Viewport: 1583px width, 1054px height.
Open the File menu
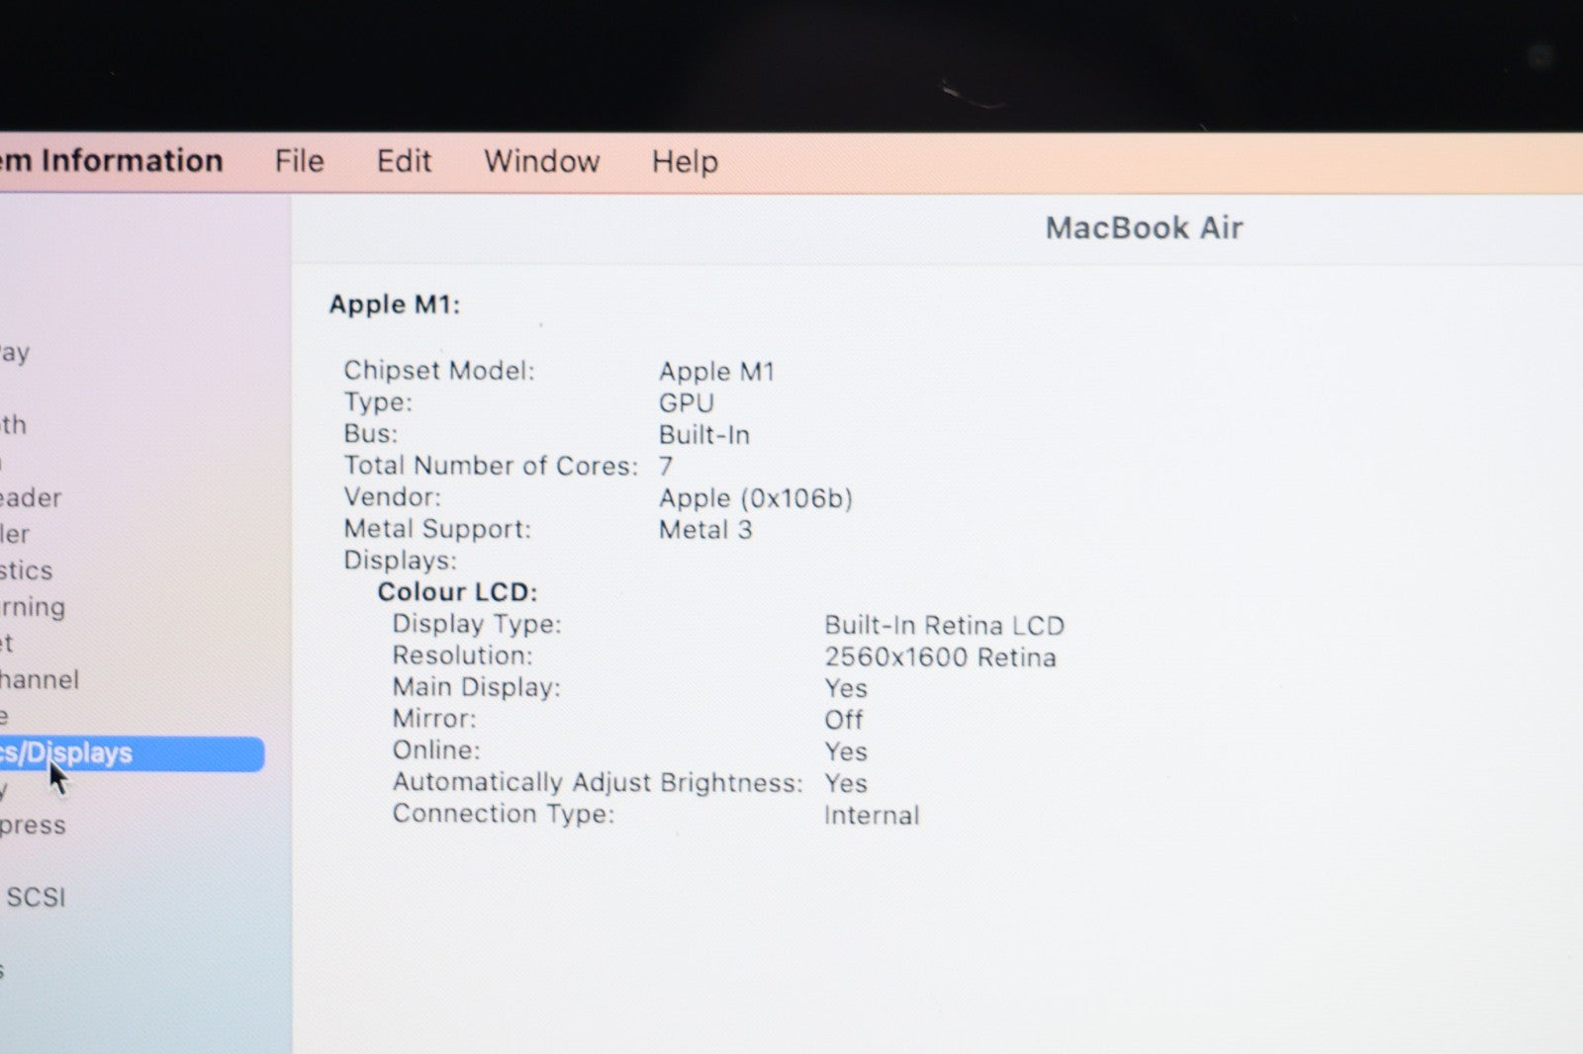coord(299,161)
